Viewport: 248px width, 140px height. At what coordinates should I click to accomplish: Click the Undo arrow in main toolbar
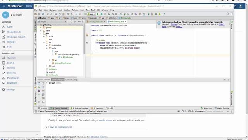(x=48, y=14)
